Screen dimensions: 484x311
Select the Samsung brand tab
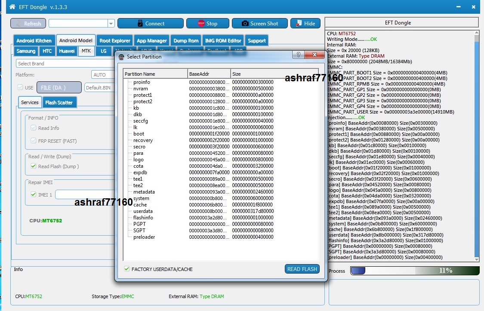pyautogui.click(x=26, y=51)
